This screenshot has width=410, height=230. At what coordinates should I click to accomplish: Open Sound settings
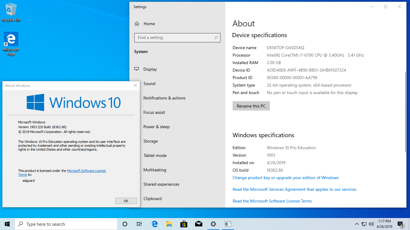click(177, 84)
